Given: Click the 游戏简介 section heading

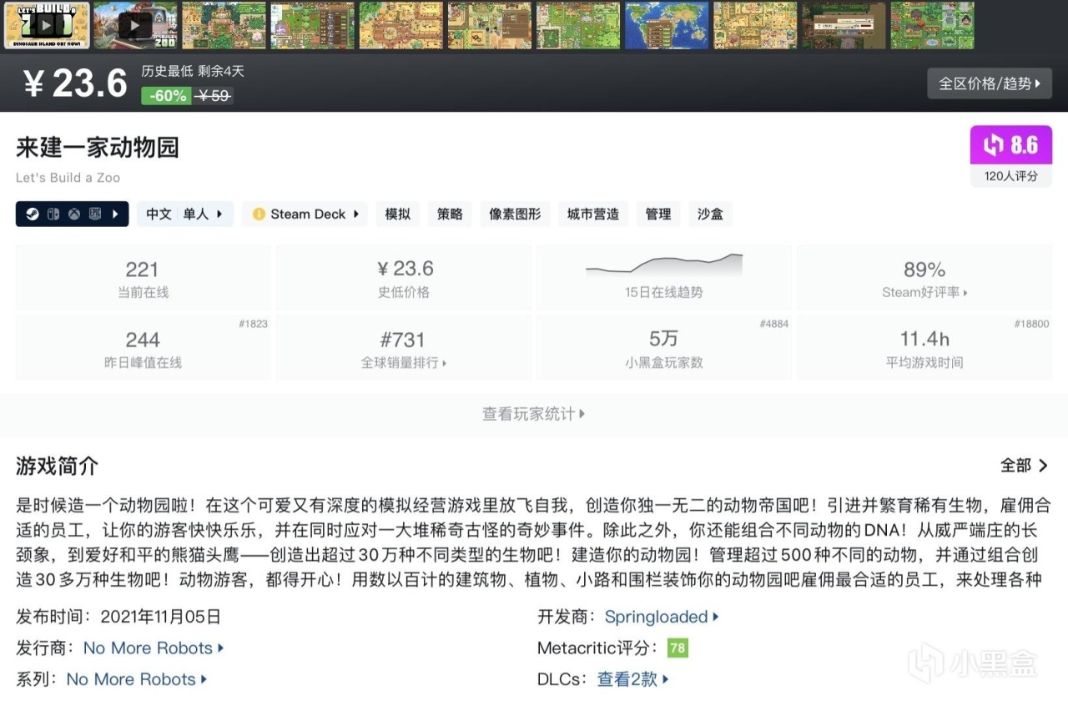Looking at the screenshot, I should tap(57, 466).
